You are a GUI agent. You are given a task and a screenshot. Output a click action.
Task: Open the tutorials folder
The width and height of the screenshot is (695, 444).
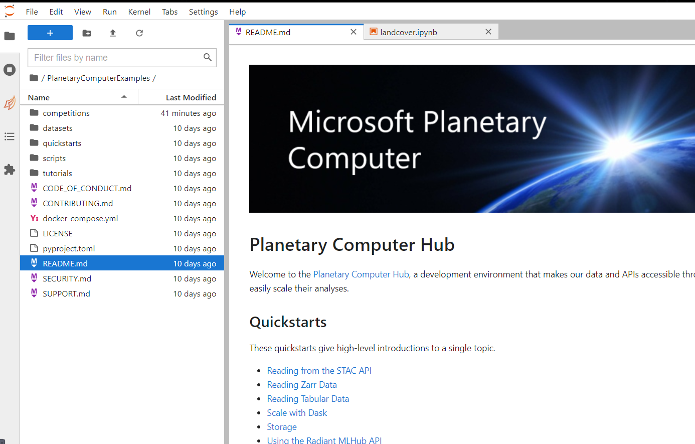[x=57, y=173]
